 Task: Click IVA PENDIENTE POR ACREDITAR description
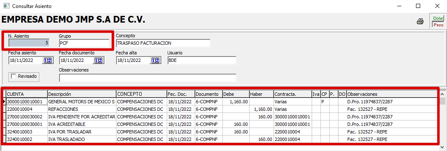[x=82, y=117]
